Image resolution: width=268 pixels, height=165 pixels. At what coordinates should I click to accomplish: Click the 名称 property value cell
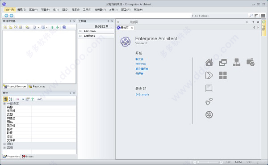click(x=54, y=107)
